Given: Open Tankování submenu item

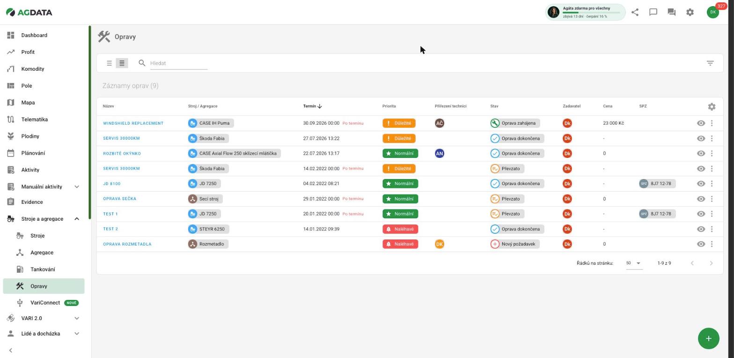Looking at the screenshot, I should pos(43,269).
